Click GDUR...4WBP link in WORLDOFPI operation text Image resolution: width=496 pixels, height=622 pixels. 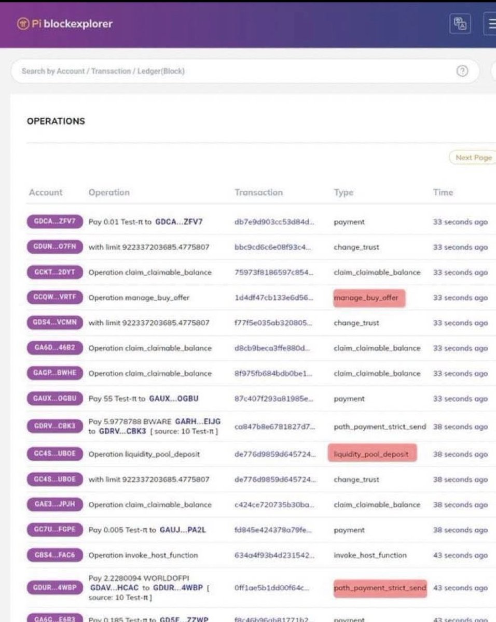(177, 588)
